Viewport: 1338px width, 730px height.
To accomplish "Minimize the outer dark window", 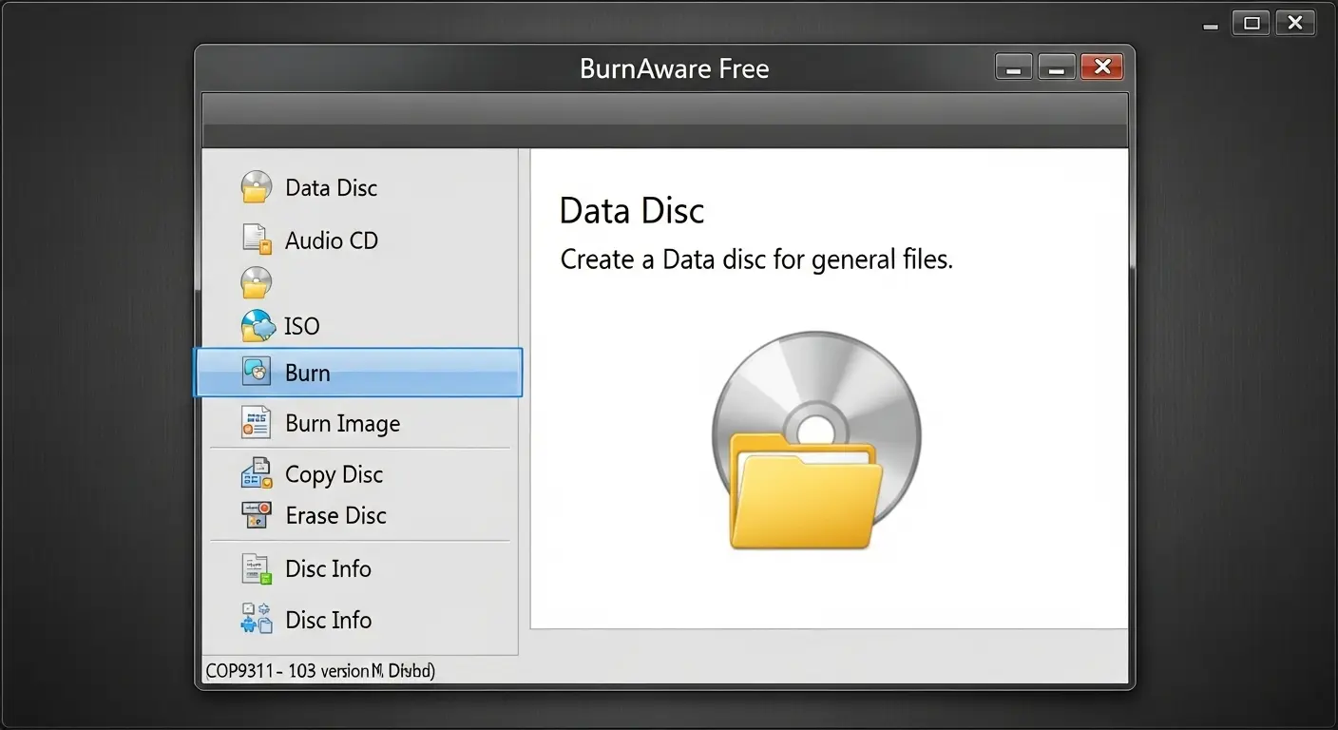I will (1211, 27).
